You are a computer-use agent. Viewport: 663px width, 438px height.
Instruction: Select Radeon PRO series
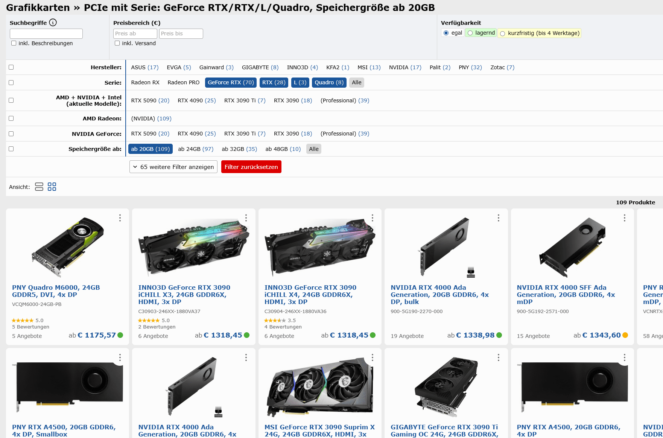click(x=184, y=83)
